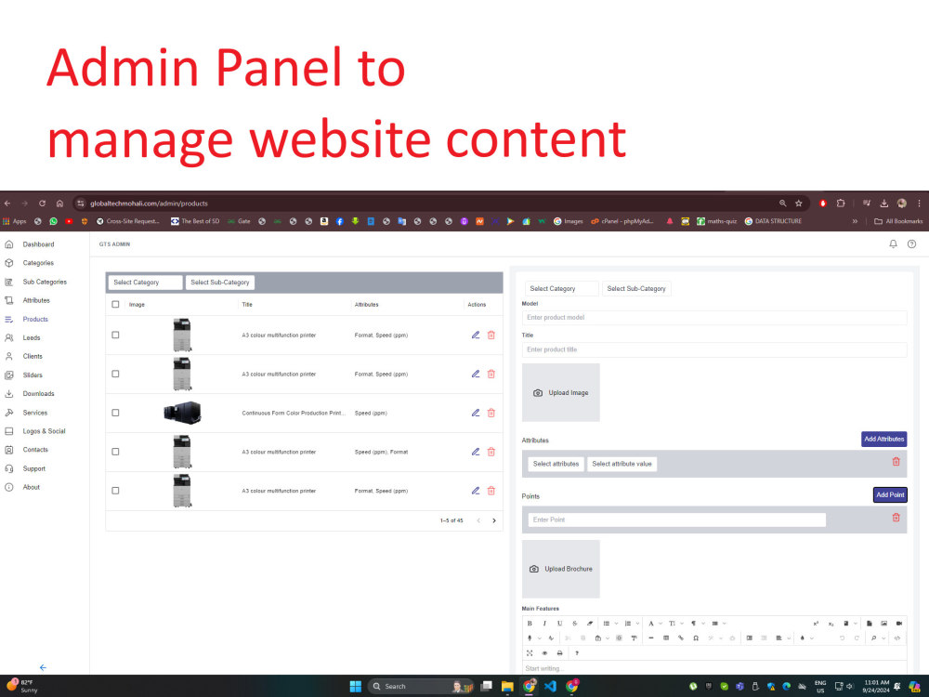Open Sliders in the sidebar
This screenshot has width=929, height=697.
tap(33, 375)
